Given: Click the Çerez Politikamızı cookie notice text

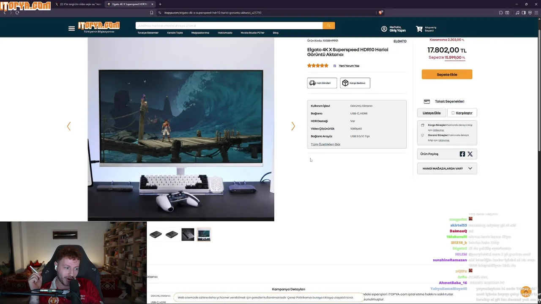Looking at the screenshot, I should pos(265,297).
